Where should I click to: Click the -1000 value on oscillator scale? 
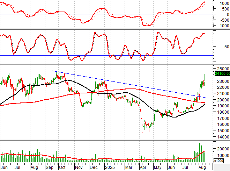(x=222, y=26)
